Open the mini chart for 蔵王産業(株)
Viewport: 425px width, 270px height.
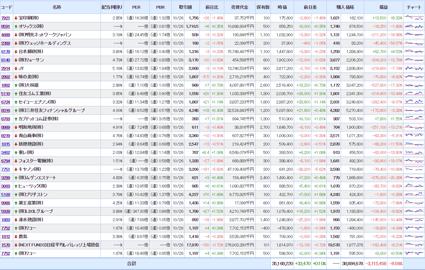(414, 203)
